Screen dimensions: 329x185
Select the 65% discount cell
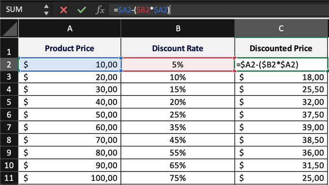point(178,165)
